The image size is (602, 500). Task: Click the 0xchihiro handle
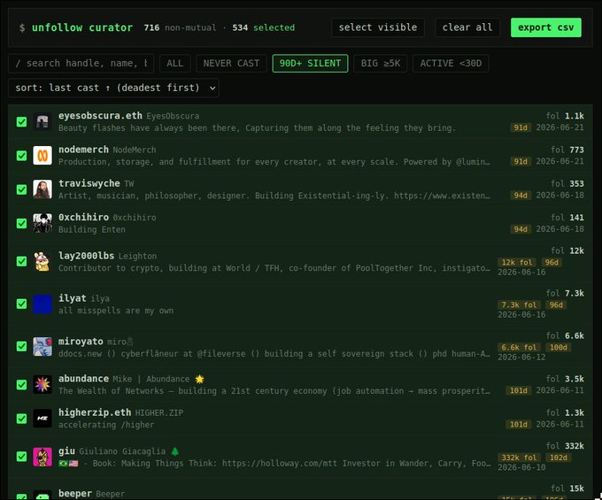click(83, 217)
